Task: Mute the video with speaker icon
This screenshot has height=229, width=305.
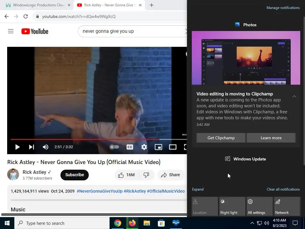Action: point(46,147)
